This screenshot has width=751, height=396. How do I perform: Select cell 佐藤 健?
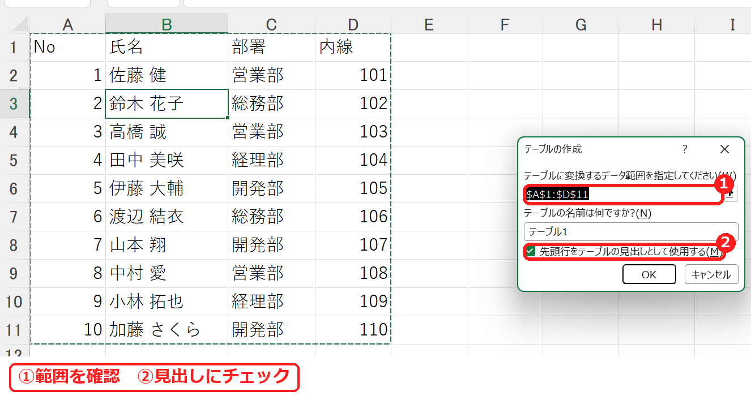click(x=167, y=75)
